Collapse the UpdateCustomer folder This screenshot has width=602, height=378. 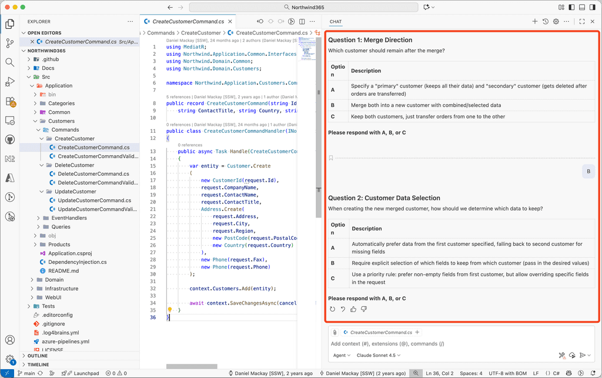(x=75, y=192)
